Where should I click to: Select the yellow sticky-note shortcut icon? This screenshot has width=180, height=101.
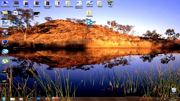click(x=5, y=15)
